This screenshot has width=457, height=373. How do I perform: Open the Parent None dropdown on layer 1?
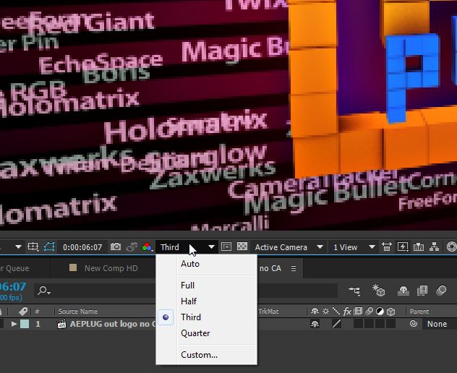pyautogui.click(x=440, y=324)
